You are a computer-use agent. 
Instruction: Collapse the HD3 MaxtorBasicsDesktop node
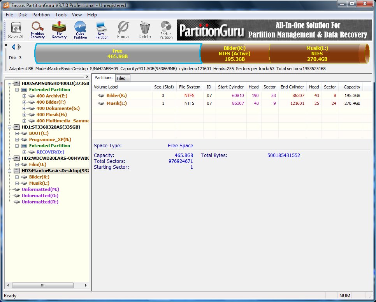[9, 171]
